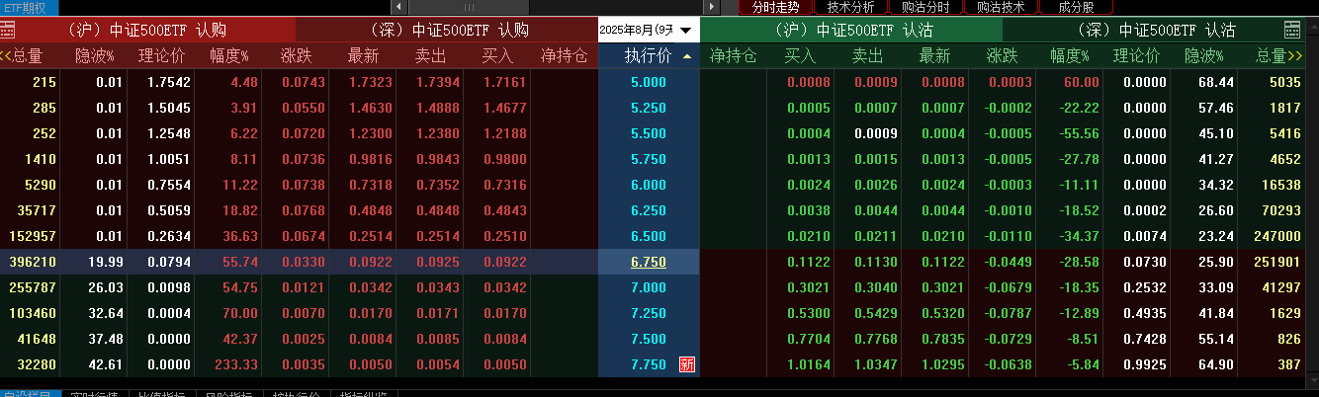1319x397 pixels.
Task: Click the >> arrows after 总量
Action: (1295, 56)
